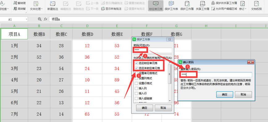
Task: Select row label cell 3列
Action: point(14,68)
